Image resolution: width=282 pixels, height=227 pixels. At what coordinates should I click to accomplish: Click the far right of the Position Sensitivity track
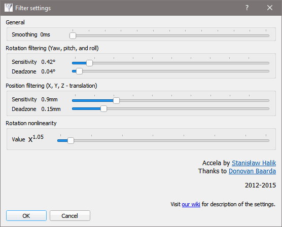(x=267, y=101)
